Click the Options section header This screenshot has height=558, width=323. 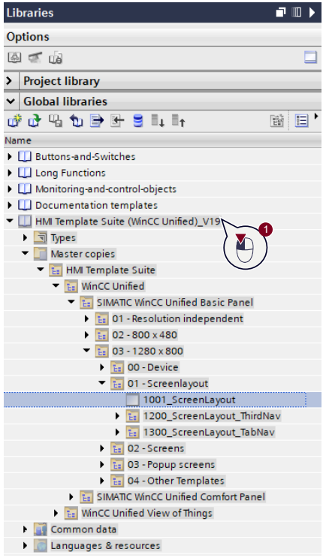point(162,37)
